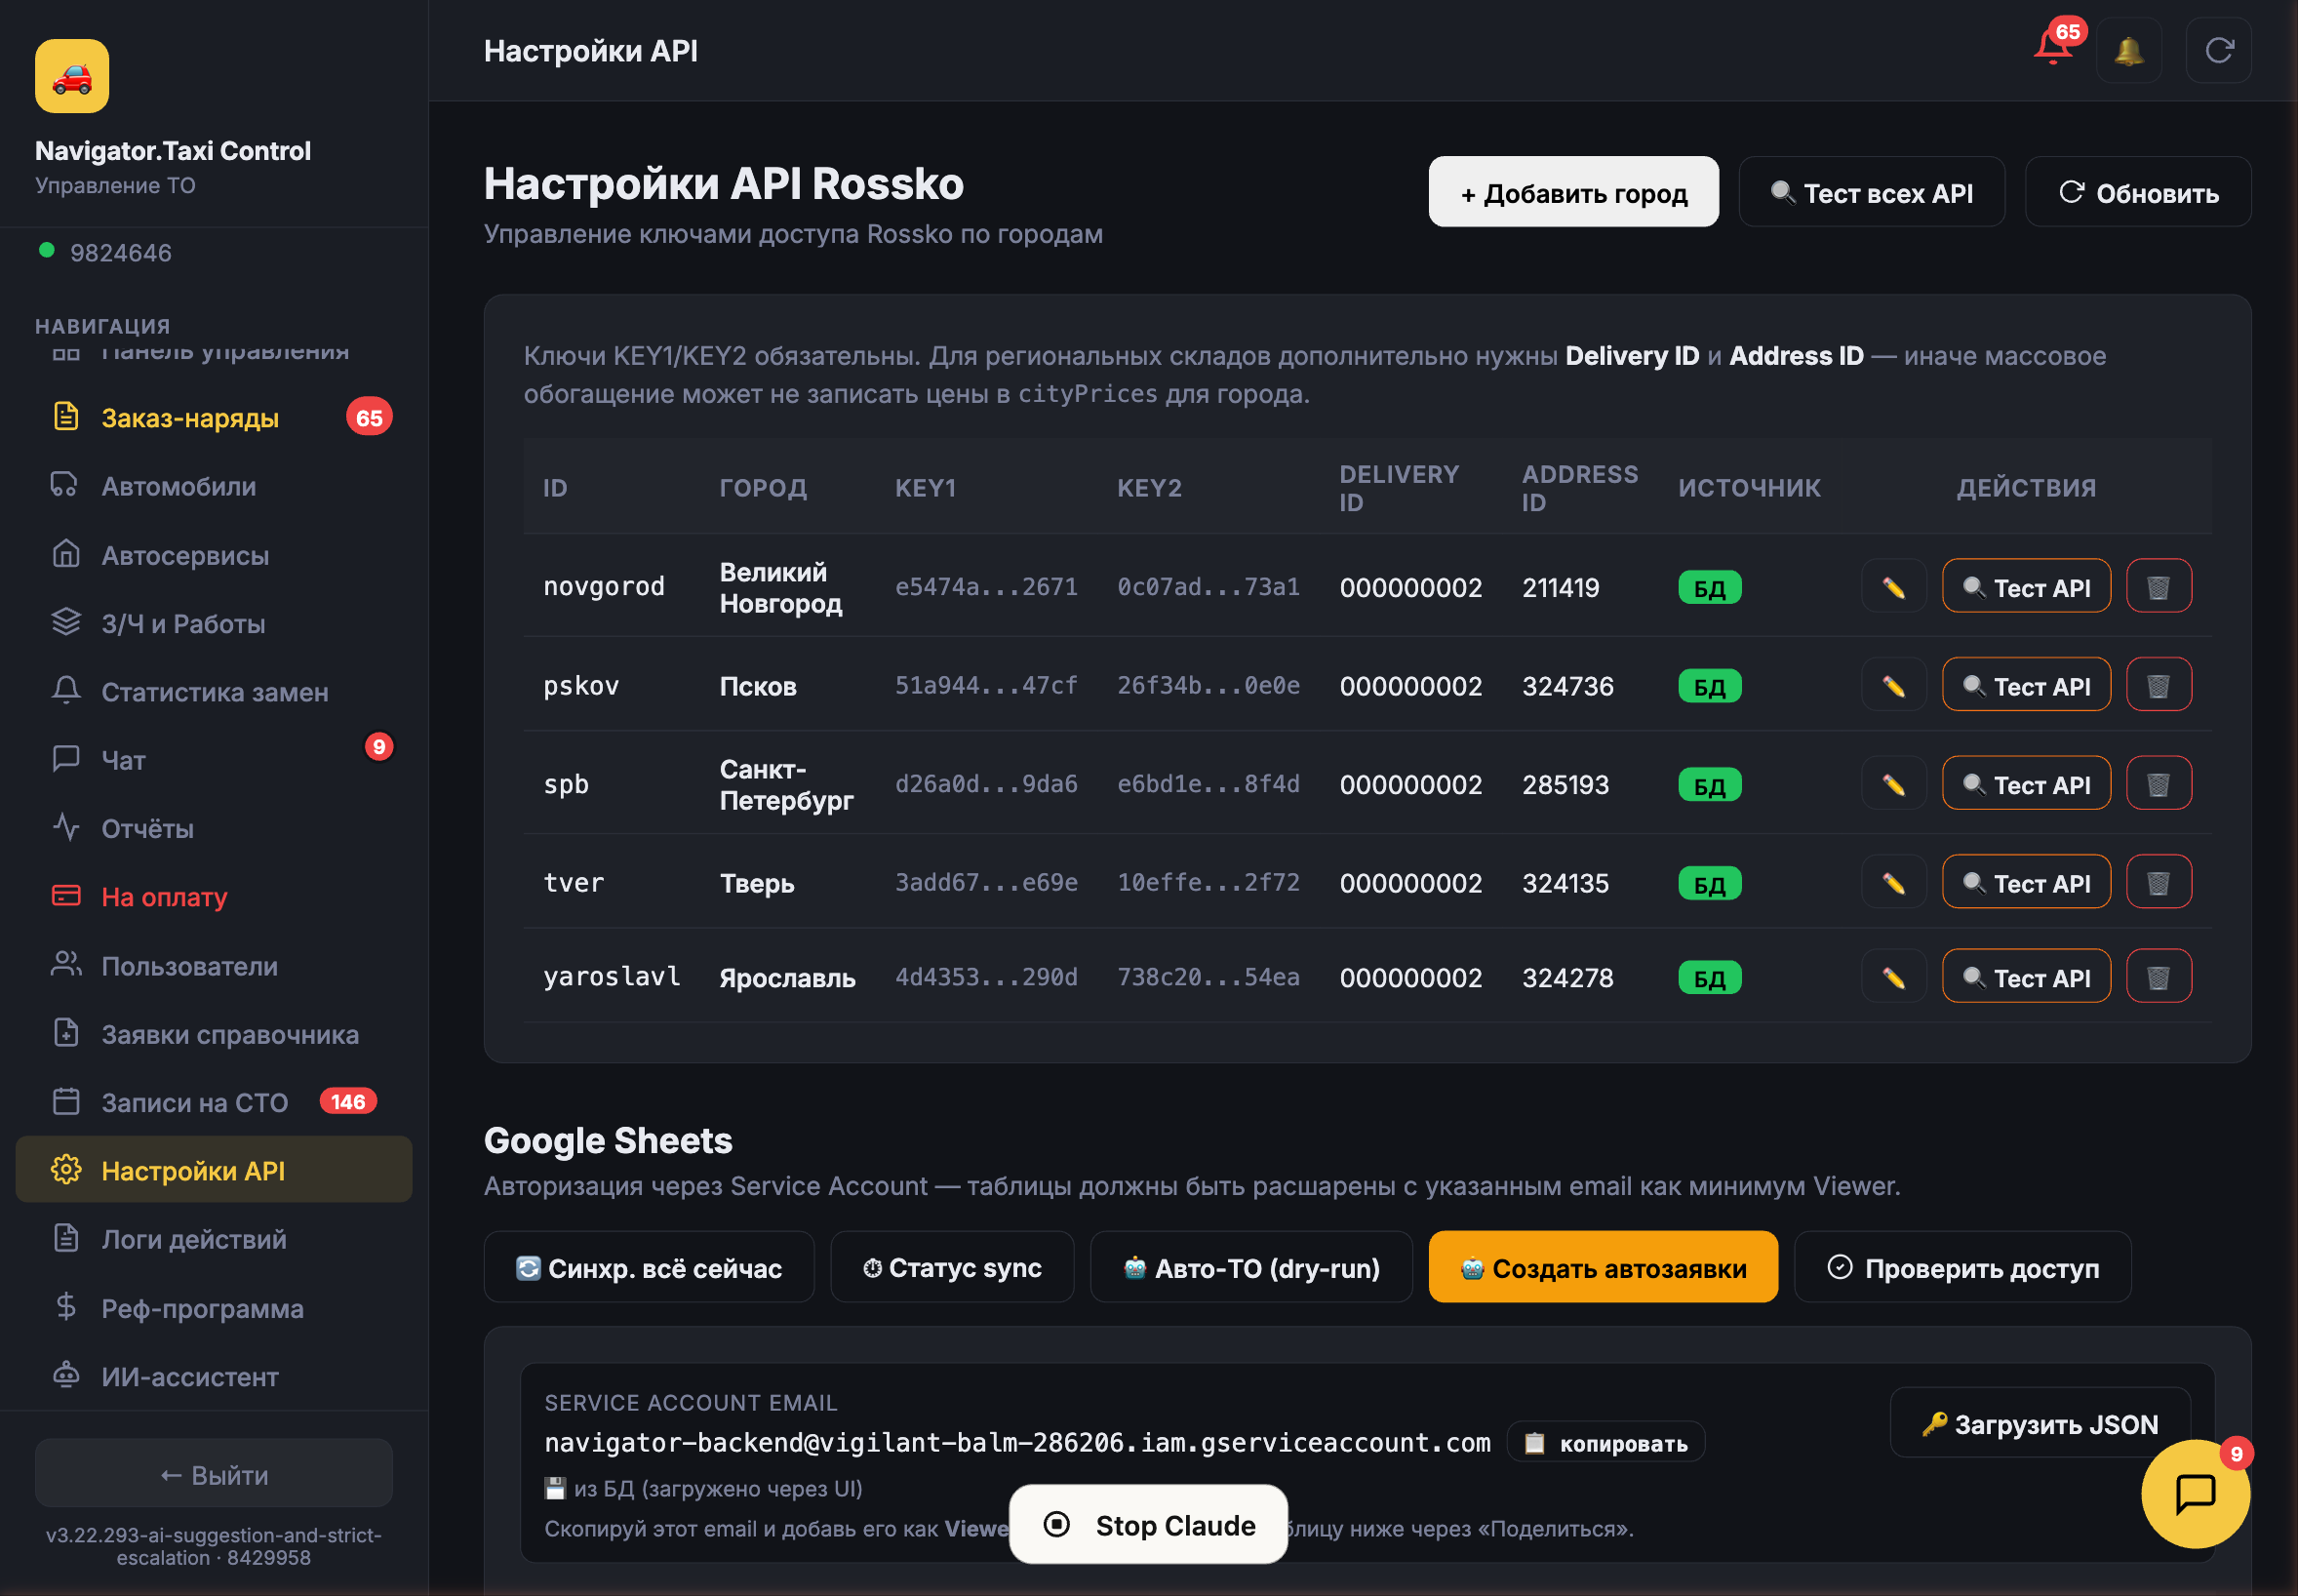Click address ID 285193
Viewport: 2298px width, 1596px height.
pos(1565,785)
